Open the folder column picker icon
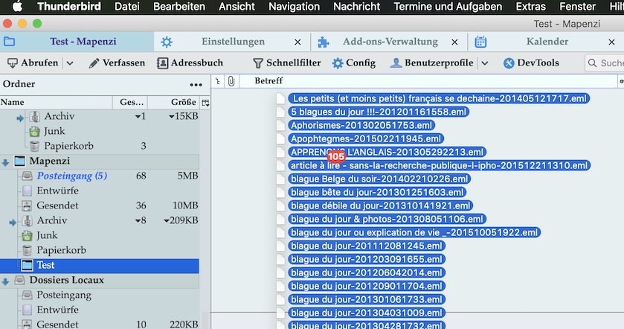 click(205, 103)
